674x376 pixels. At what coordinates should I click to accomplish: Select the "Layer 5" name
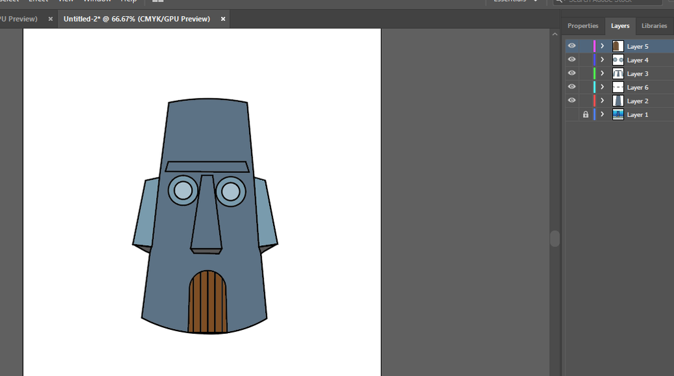click(x=638, y=46)
